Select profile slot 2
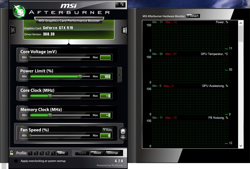This screenshot has width=250, height=169. click(x=36, y=153)
